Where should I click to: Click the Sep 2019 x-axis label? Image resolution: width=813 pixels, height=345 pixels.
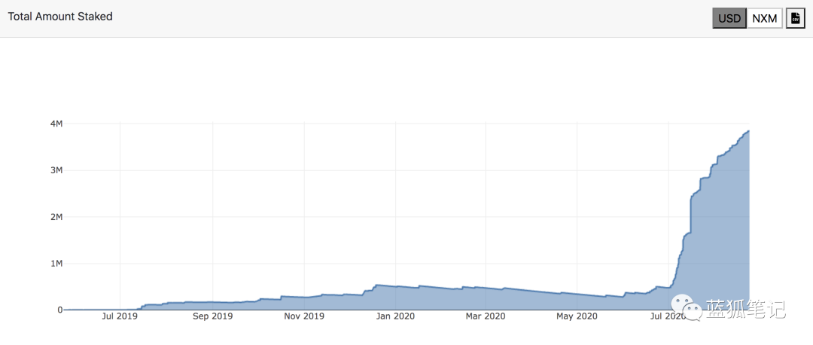click(212, 316)
